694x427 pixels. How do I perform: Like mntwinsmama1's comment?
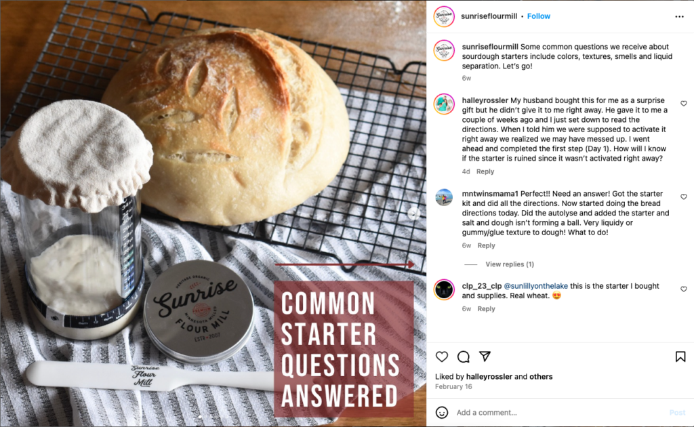coord(684,197)
